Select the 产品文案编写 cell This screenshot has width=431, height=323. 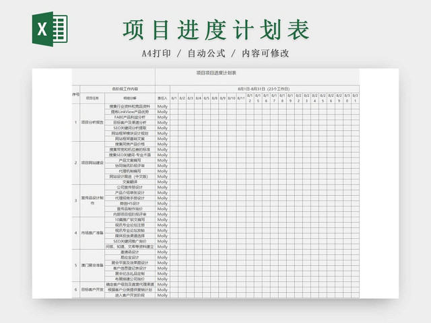point(130,160)
